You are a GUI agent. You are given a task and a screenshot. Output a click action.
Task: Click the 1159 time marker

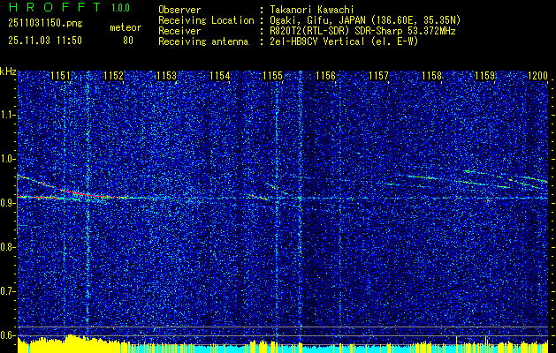coord(484,75)
